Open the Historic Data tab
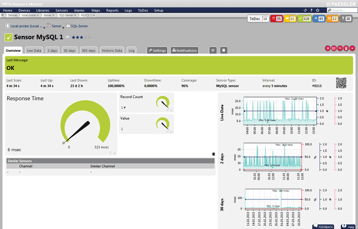Image resolution: width=358 pixels, height=229 pixels. pyautogui.click(x=112, y=51)
